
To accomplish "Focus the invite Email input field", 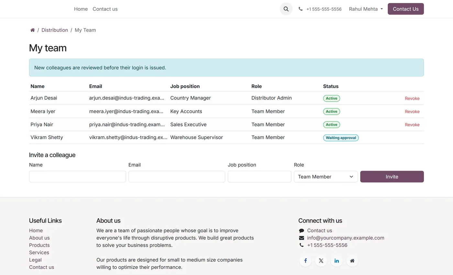I will click(x=177, y=177).
